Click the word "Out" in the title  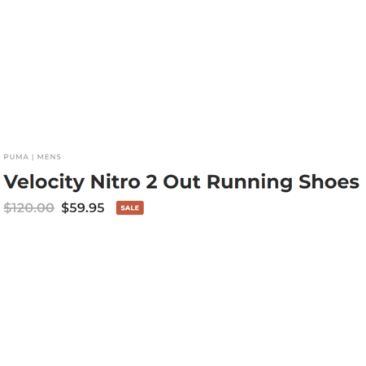181,181
